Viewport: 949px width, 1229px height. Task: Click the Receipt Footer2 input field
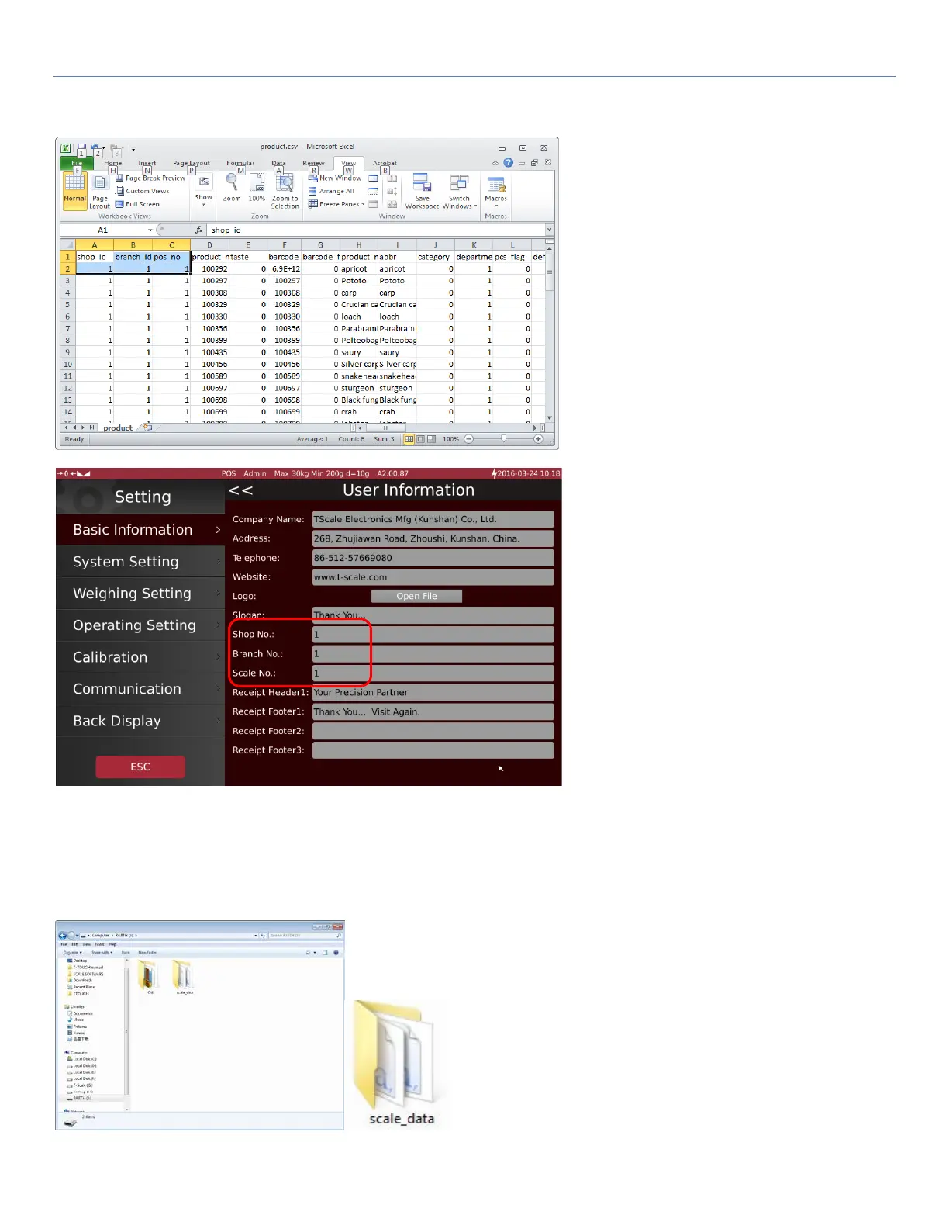[x=433, y=731]
